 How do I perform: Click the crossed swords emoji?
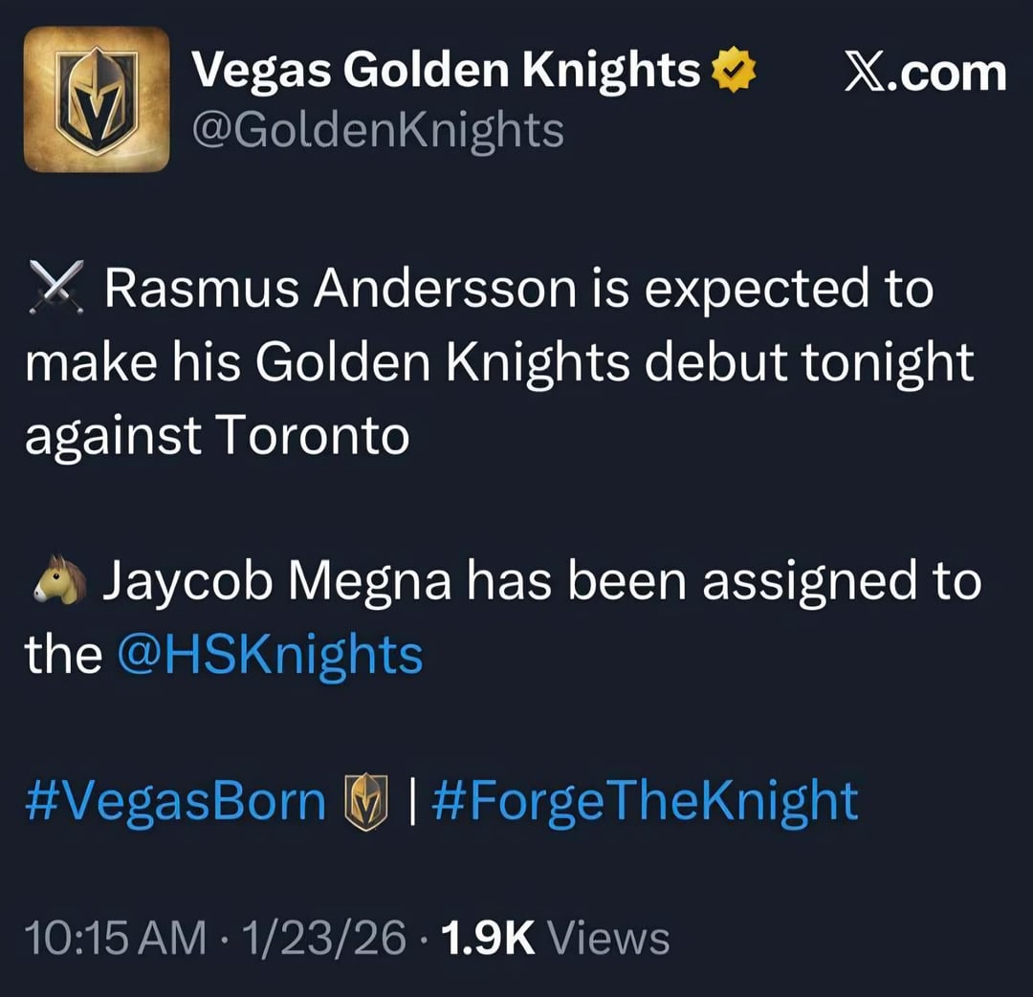pyautogui.click(x=58, y=290)
